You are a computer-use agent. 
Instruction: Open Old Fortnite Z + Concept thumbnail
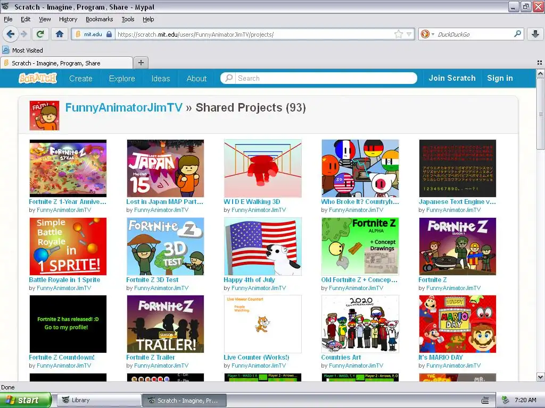(x=360, y=246)
